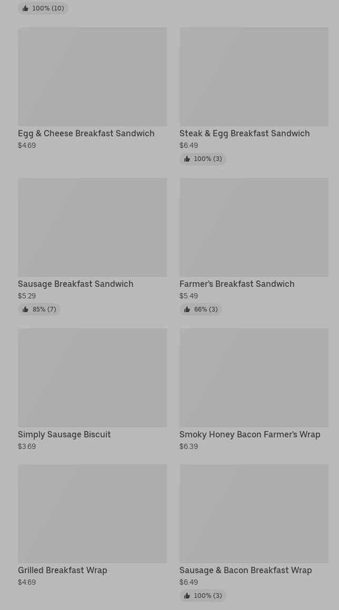Select Simply Sausage Biscuit title

pyautogui.click(x=64, y=435)
